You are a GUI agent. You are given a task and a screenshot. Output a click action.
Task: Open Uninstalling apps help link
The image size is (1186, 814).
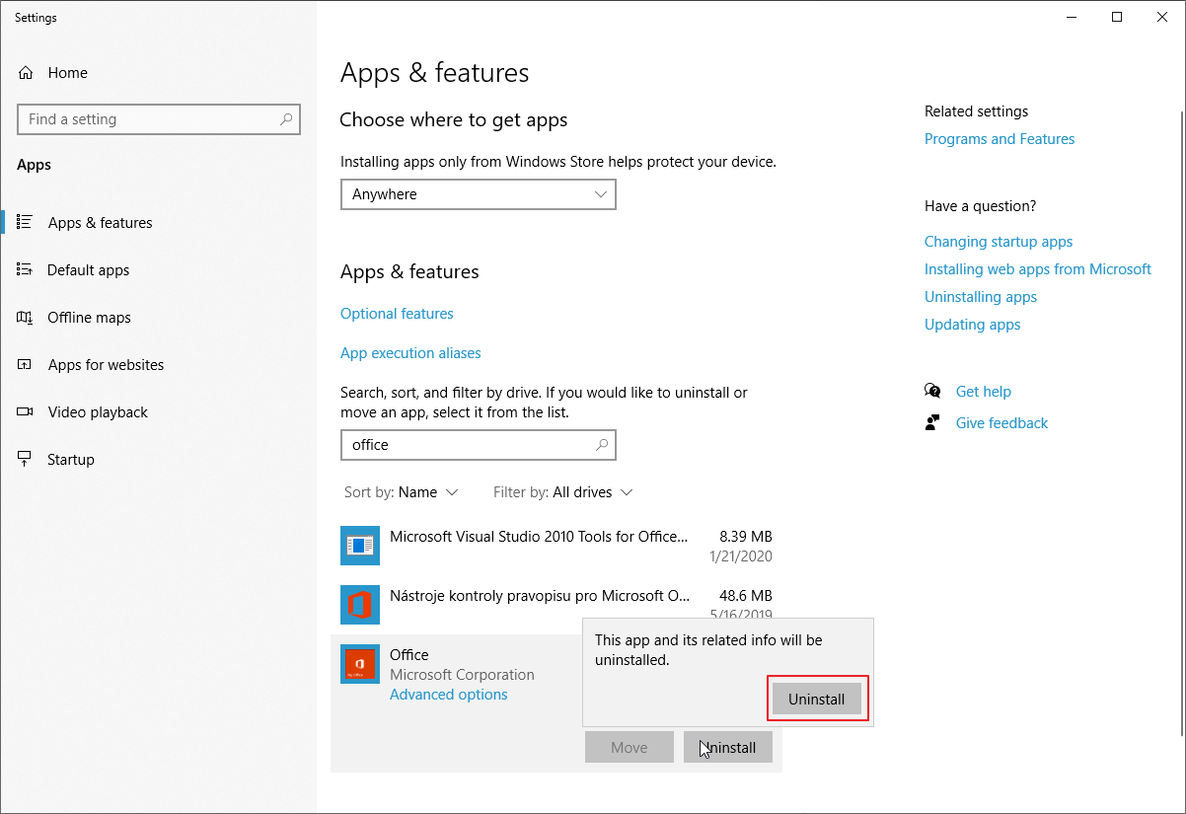(981, 297)
